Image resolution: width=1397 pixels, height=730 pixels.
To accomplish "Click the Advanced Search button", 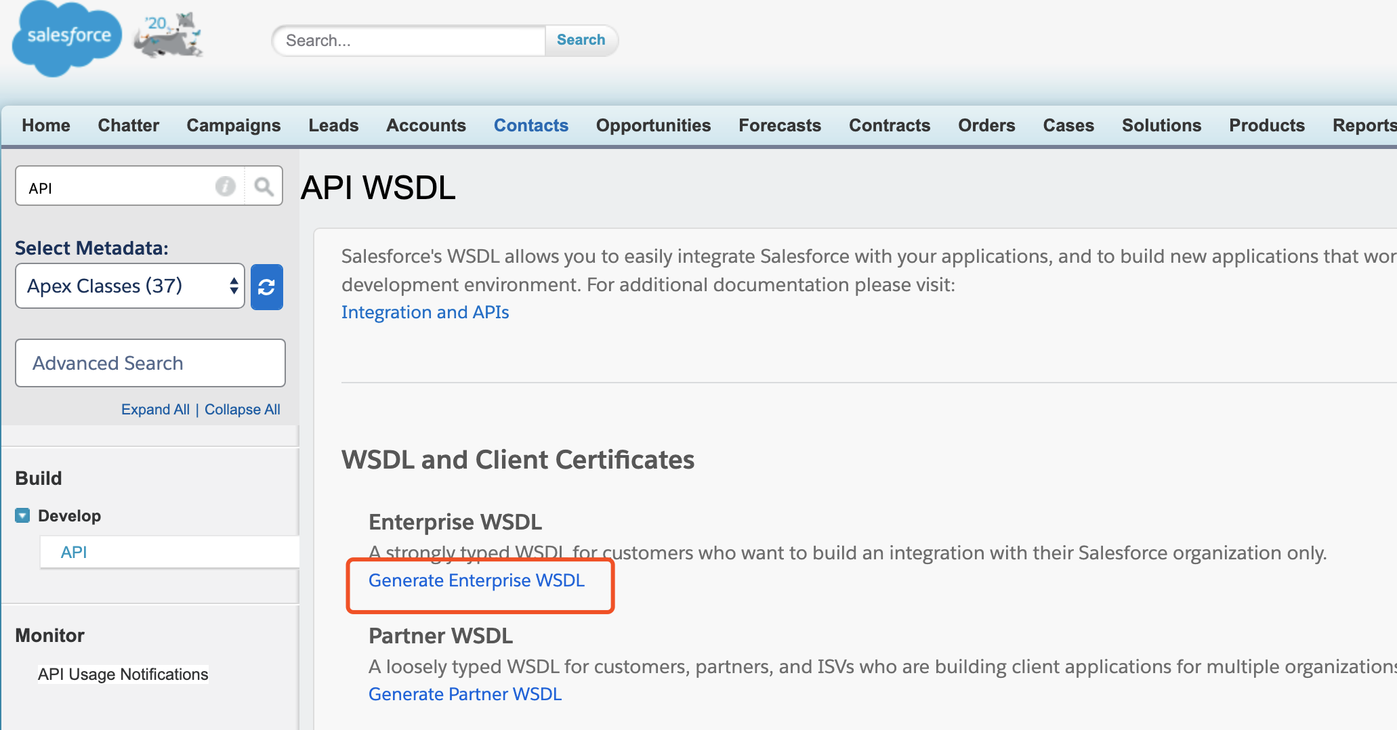I will tap(150, 364).
